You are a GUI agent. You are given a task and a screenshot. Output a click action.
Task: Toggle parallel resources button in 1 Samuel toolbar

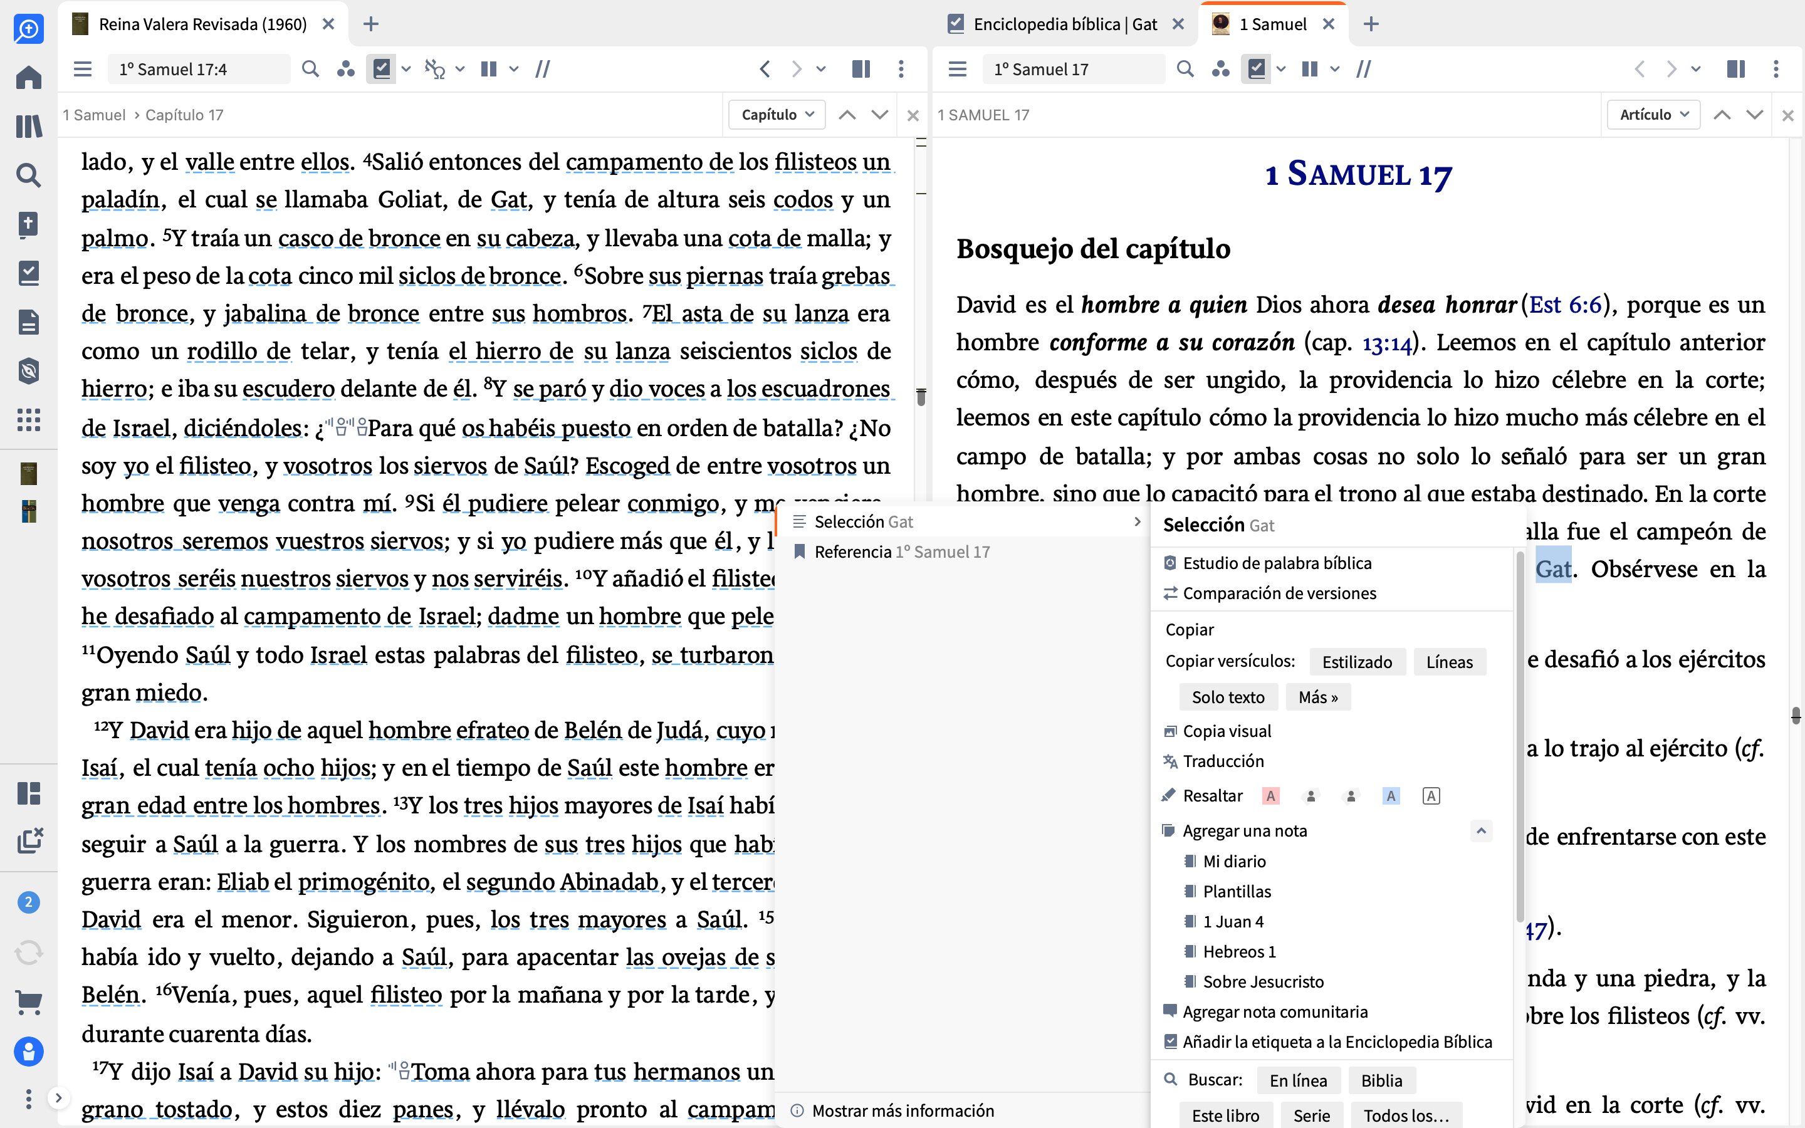pos(1309,70)
